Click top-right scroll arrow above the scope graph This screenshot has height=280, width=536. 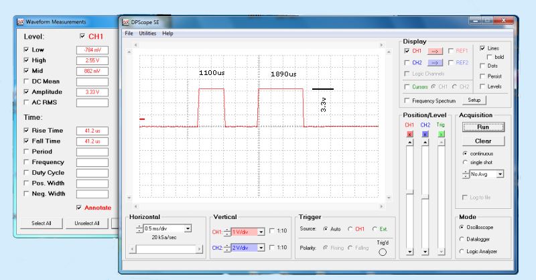(381, 45)
